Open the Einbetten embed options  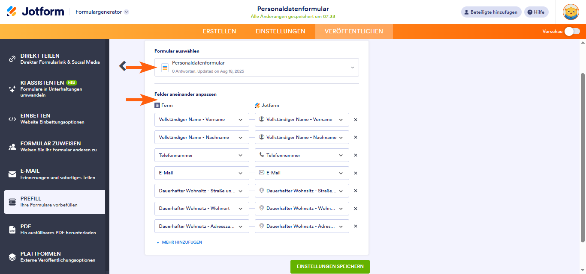click(x=54, y=119)
